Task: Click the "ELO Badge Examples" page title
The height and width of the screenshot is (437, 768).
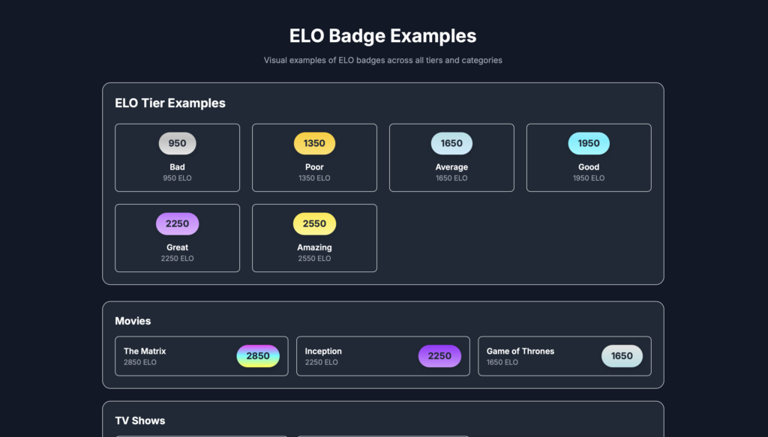Action: pos(382,36)
